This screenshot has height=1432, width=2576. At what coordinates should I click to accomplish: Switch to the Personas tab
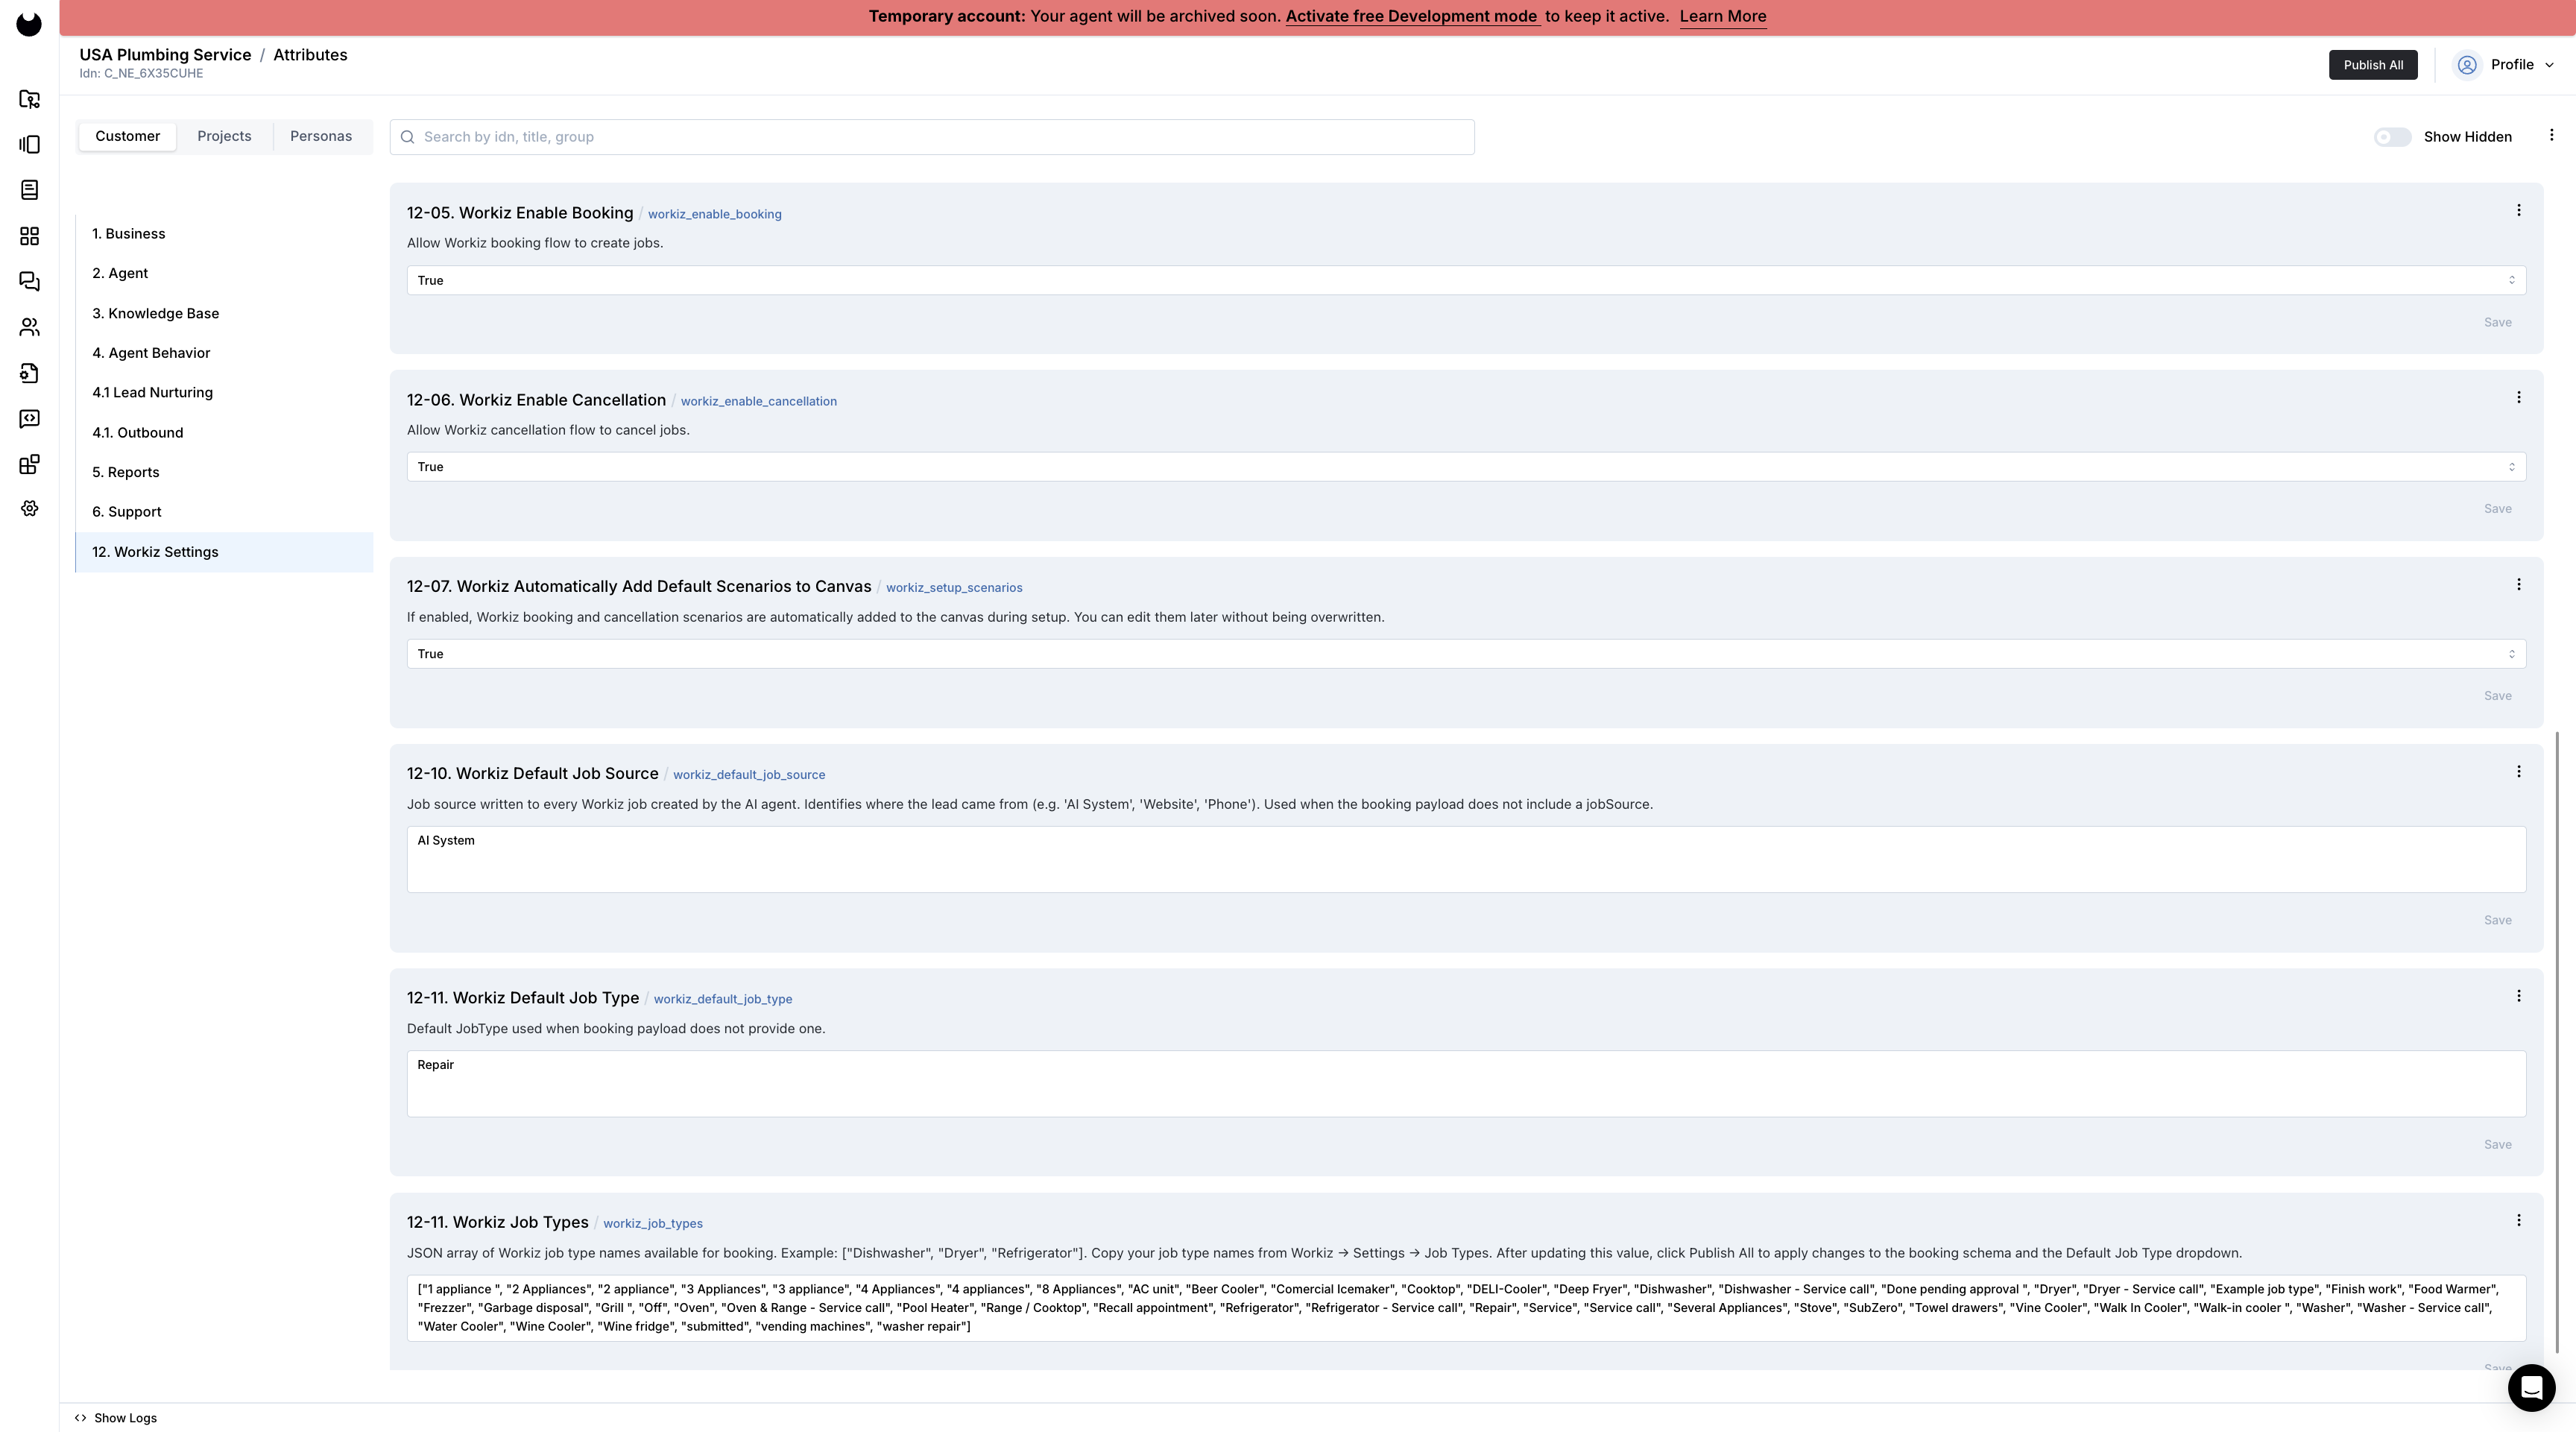click(x=321, y=137)
